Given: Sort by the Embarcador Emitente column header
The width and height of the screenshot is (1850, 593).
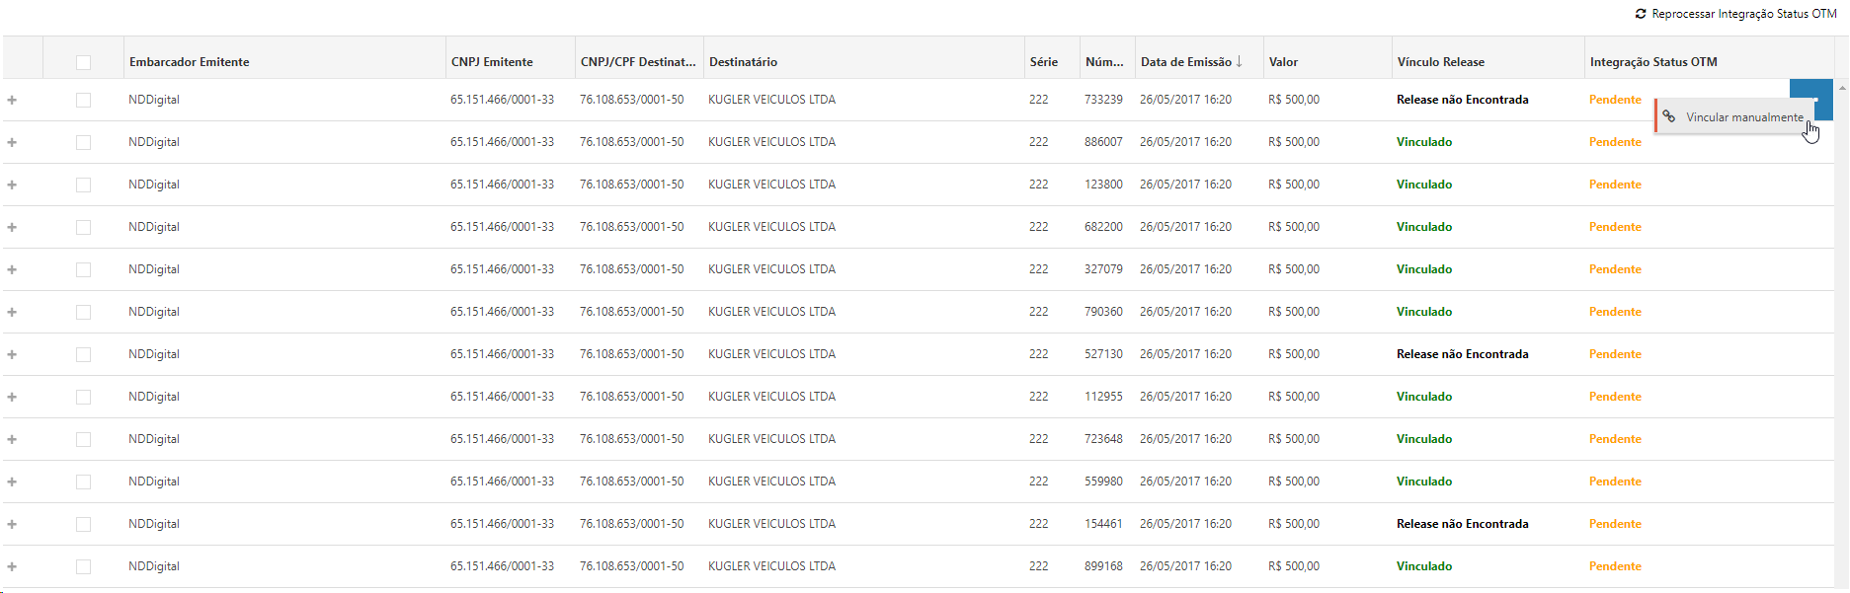Looking at the screenshot, I should [190, 62].
